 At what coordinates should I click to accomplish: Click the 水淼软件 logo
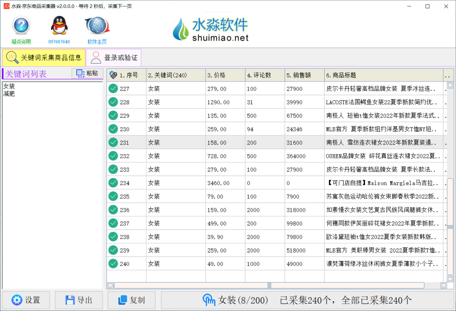tap(211, 29)
